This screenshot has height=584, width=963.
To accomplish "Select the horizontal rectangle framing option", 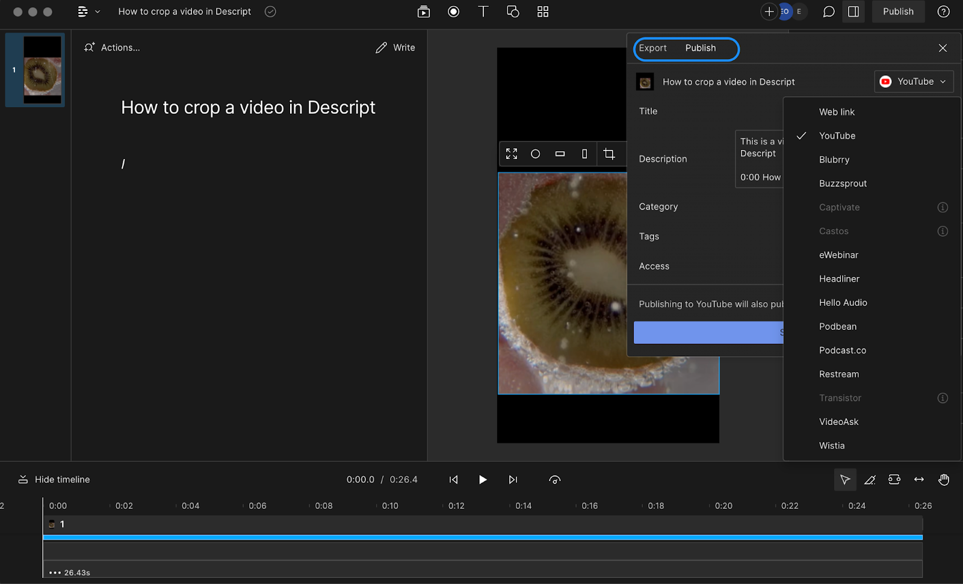I will 560,154.
